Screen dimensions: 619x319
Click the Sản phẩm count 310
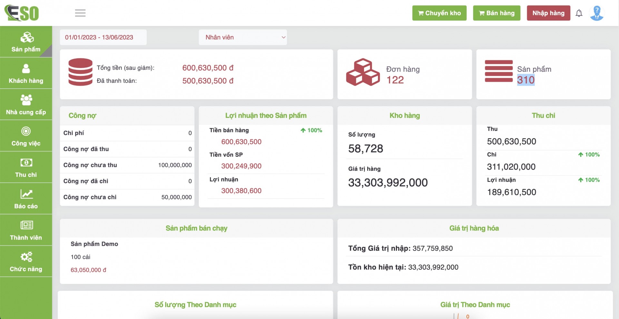[526, 80]
